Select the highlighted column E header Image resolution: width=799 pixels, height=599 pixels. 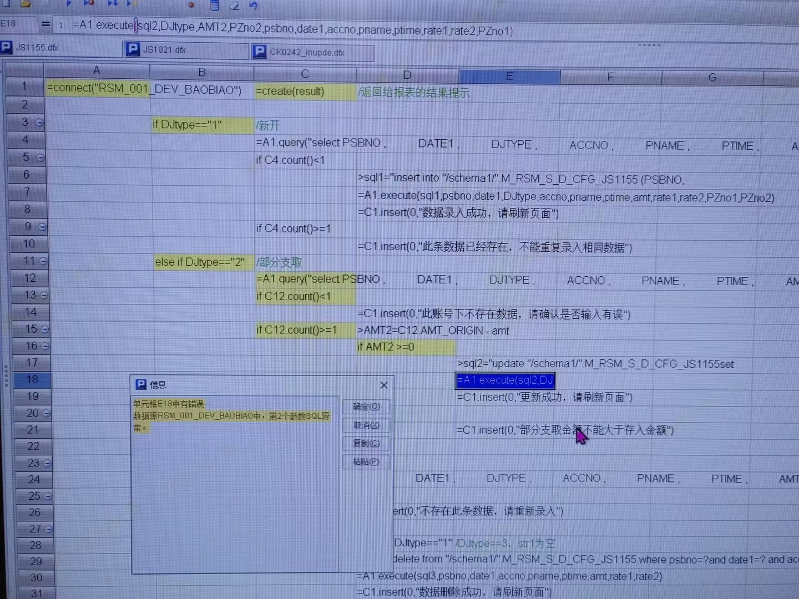509,77
